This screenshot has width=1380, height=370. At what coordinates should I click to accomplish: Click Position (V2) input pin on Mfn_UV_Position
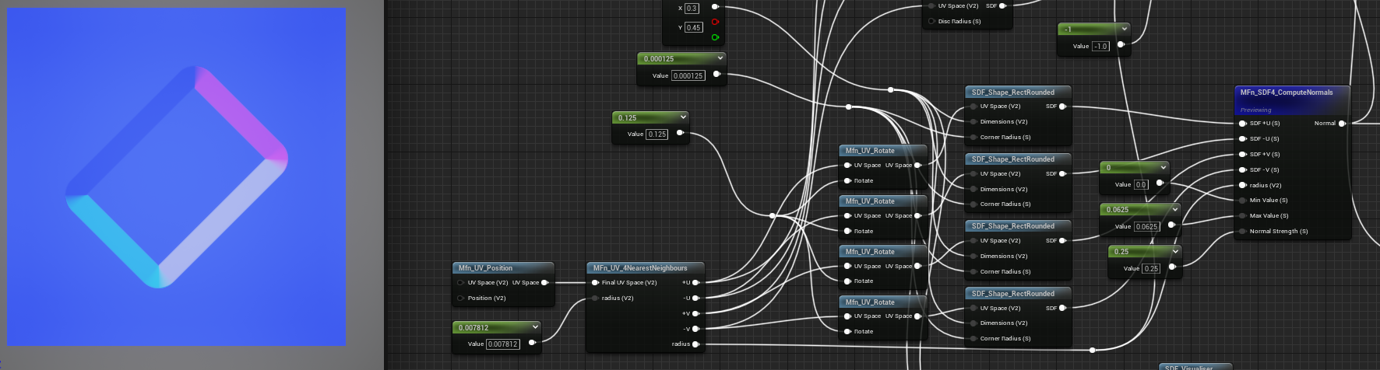point(460,298)
